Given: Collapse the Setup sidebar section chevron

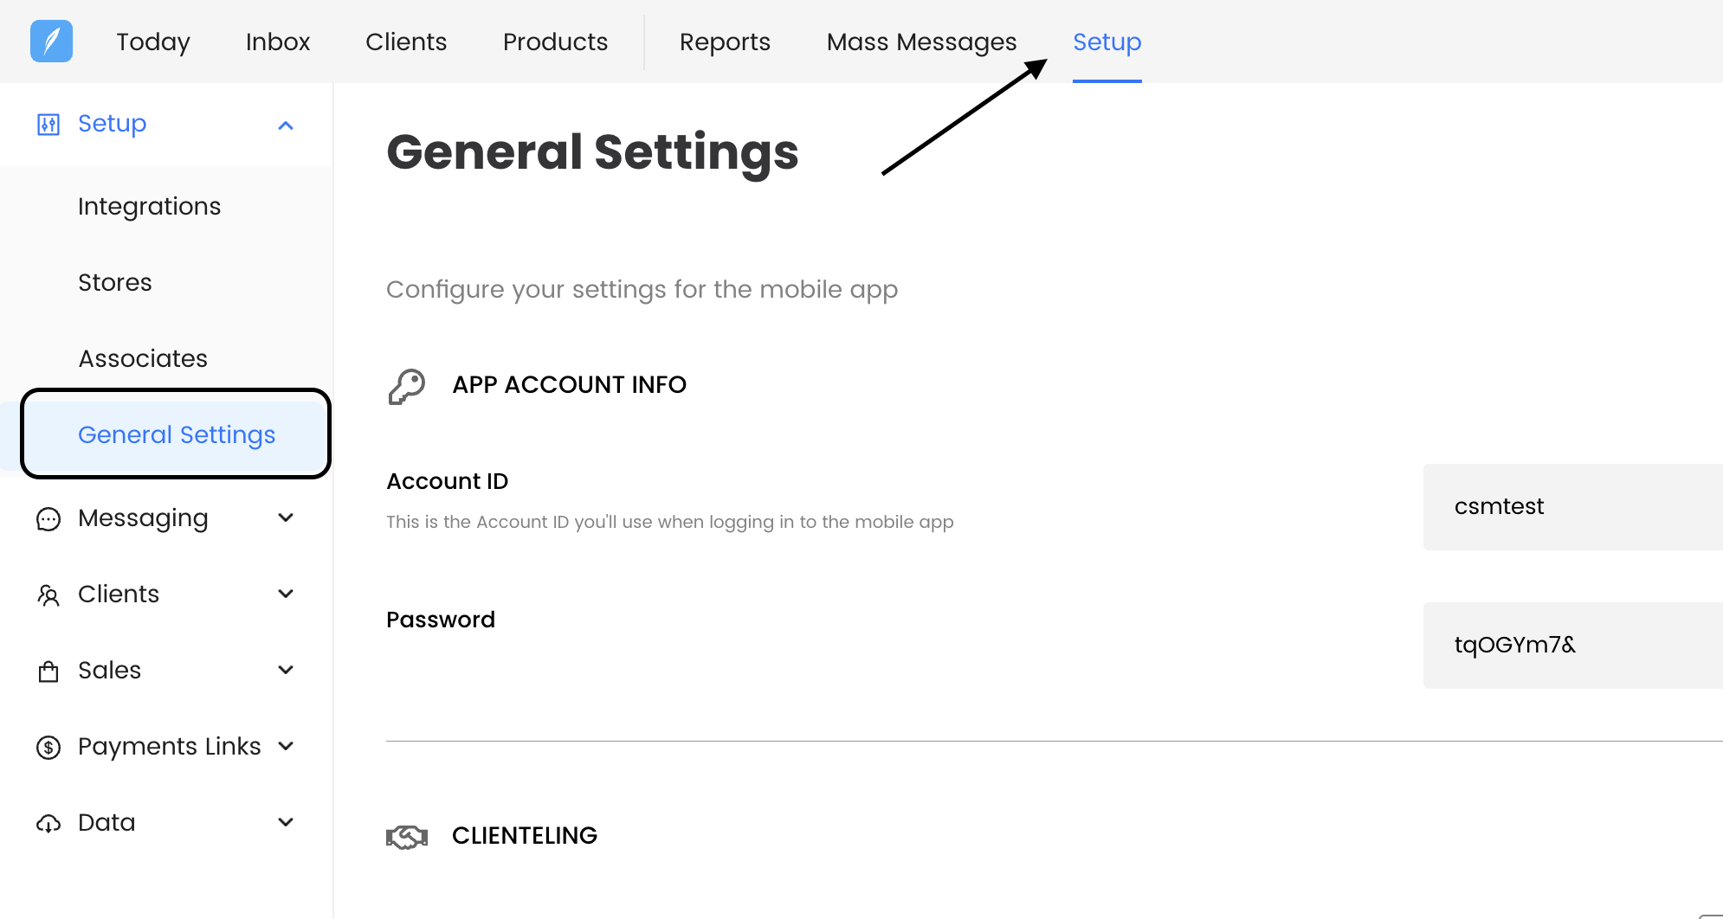Looking at the screenshot, I should pos(286,125).
